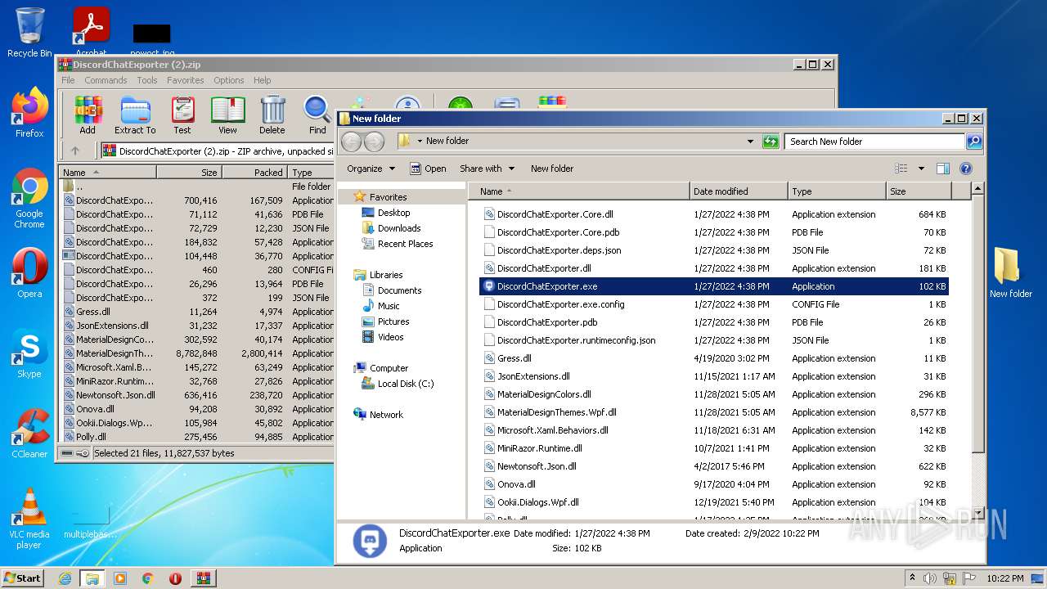Select the VLC media player shortcut
This screenshot has width=1047, height=589.
(x=29, y=519)
